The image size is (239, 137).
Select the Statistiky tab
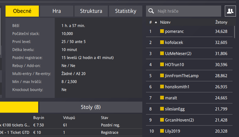tap(126, 11)
